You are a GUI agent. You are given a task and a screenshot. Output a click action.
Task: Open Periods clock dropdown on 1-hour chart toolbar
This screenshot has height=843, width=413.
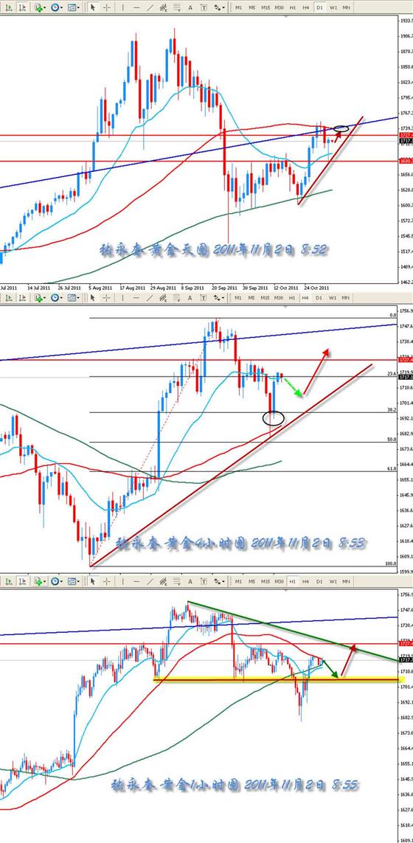(57, 581)
